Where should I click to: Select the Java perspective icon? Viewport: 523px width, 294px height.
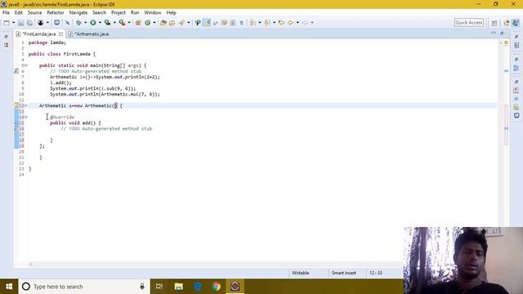(x=516, y=23)
